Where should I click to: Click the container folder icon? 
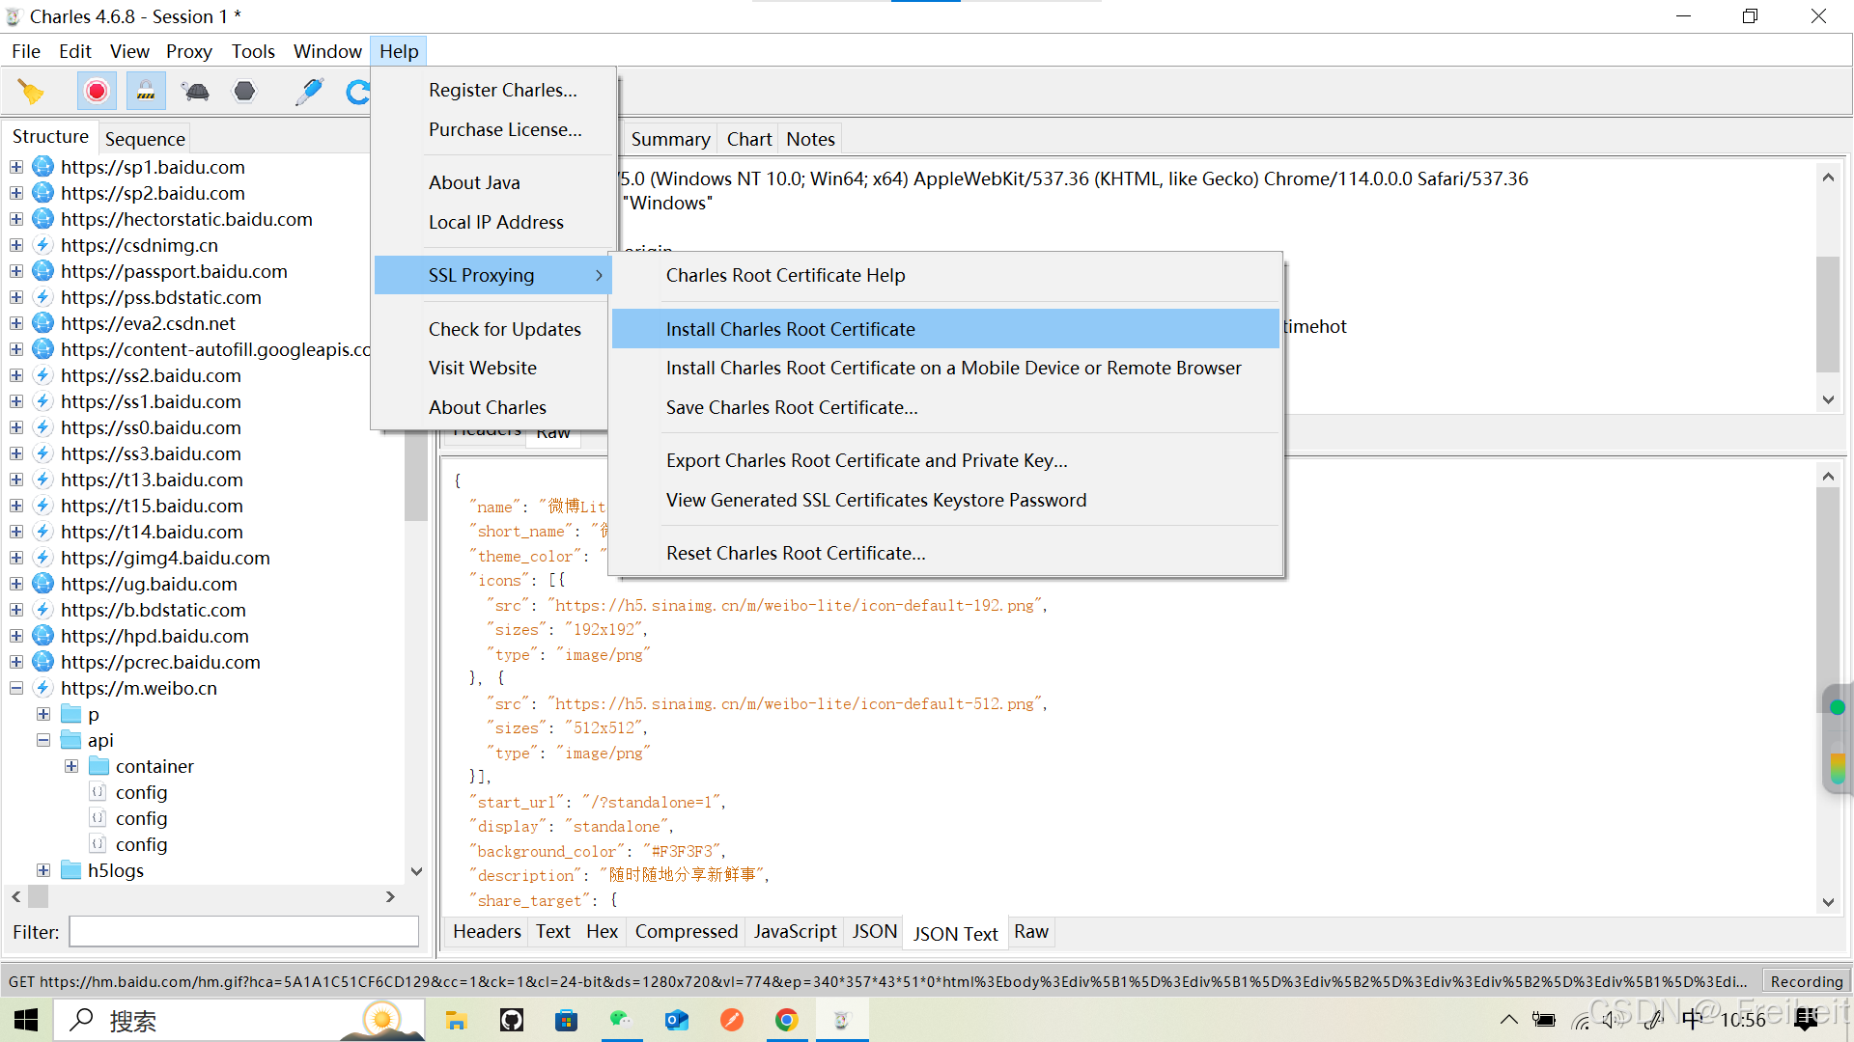99,766
